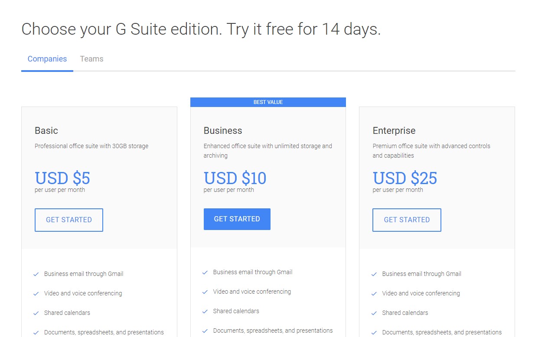Click Business checkmark beside Business email through Gmail
The height and width of the screenshot is (337, 535).
point(205,272)
